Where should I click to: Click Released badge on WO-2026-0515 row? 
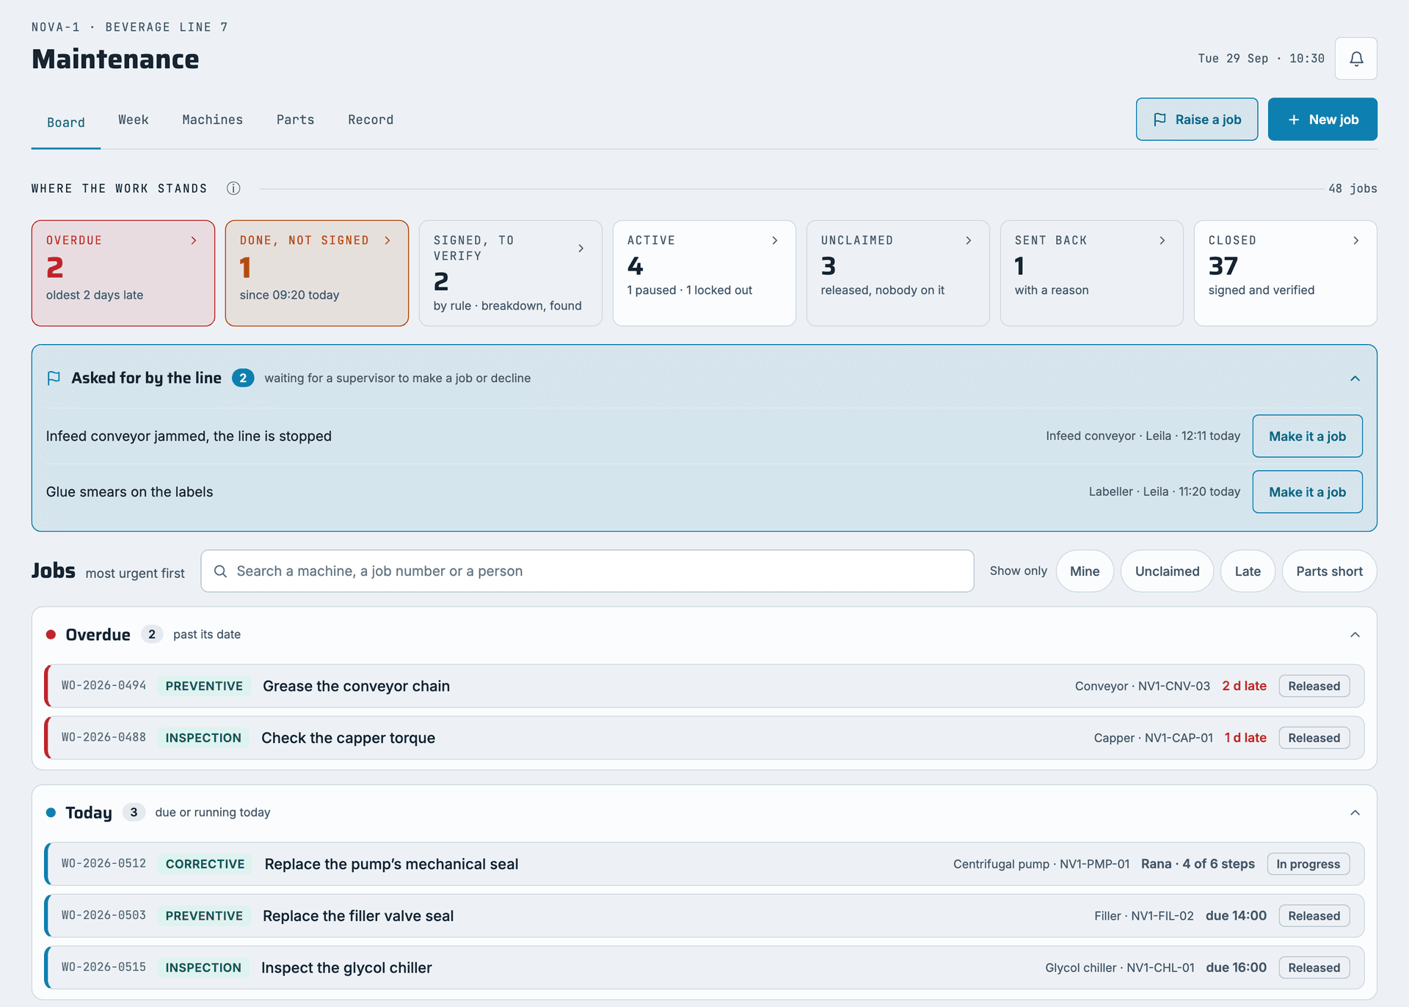click(x=1314, y=967)
